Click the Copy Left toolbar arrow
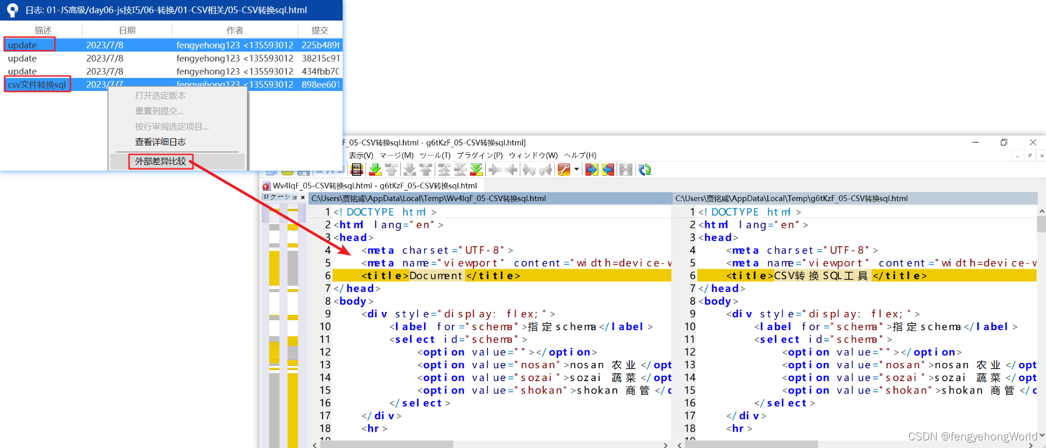This screenshot has width=1046, height=448. pos(511,170)
